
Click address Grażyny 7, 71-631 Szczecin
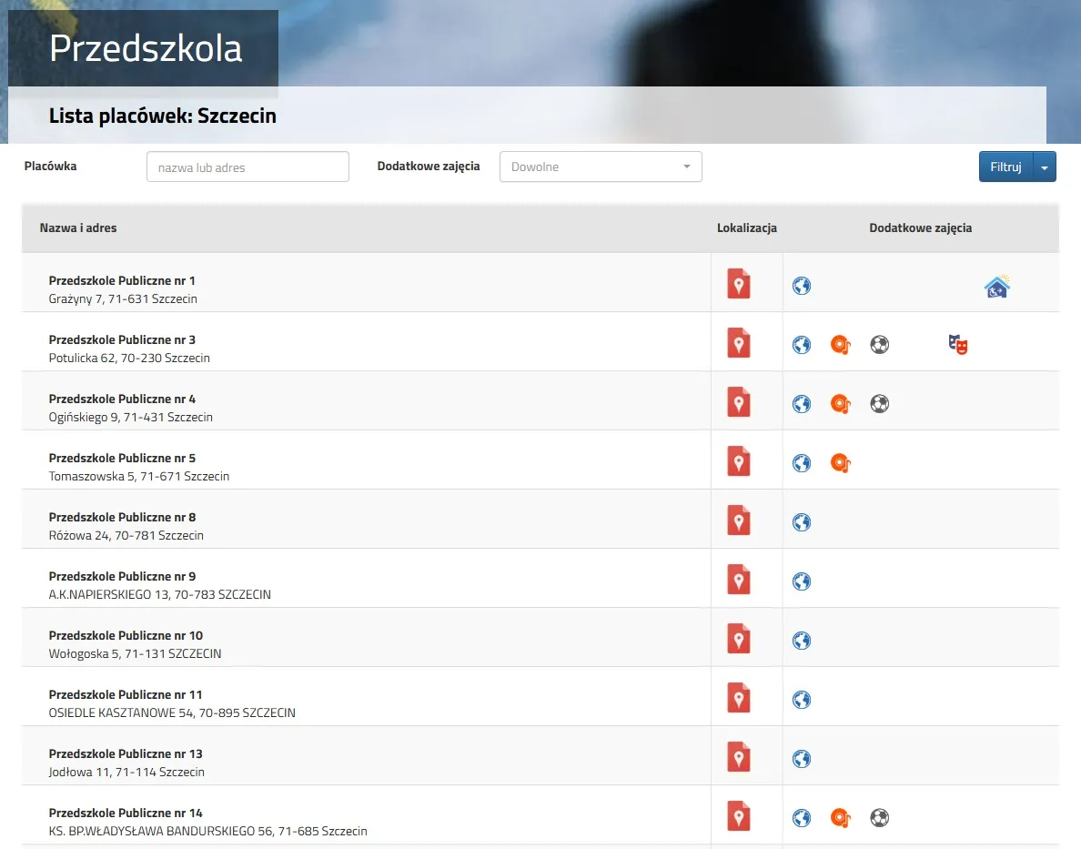tap(123, 298)
